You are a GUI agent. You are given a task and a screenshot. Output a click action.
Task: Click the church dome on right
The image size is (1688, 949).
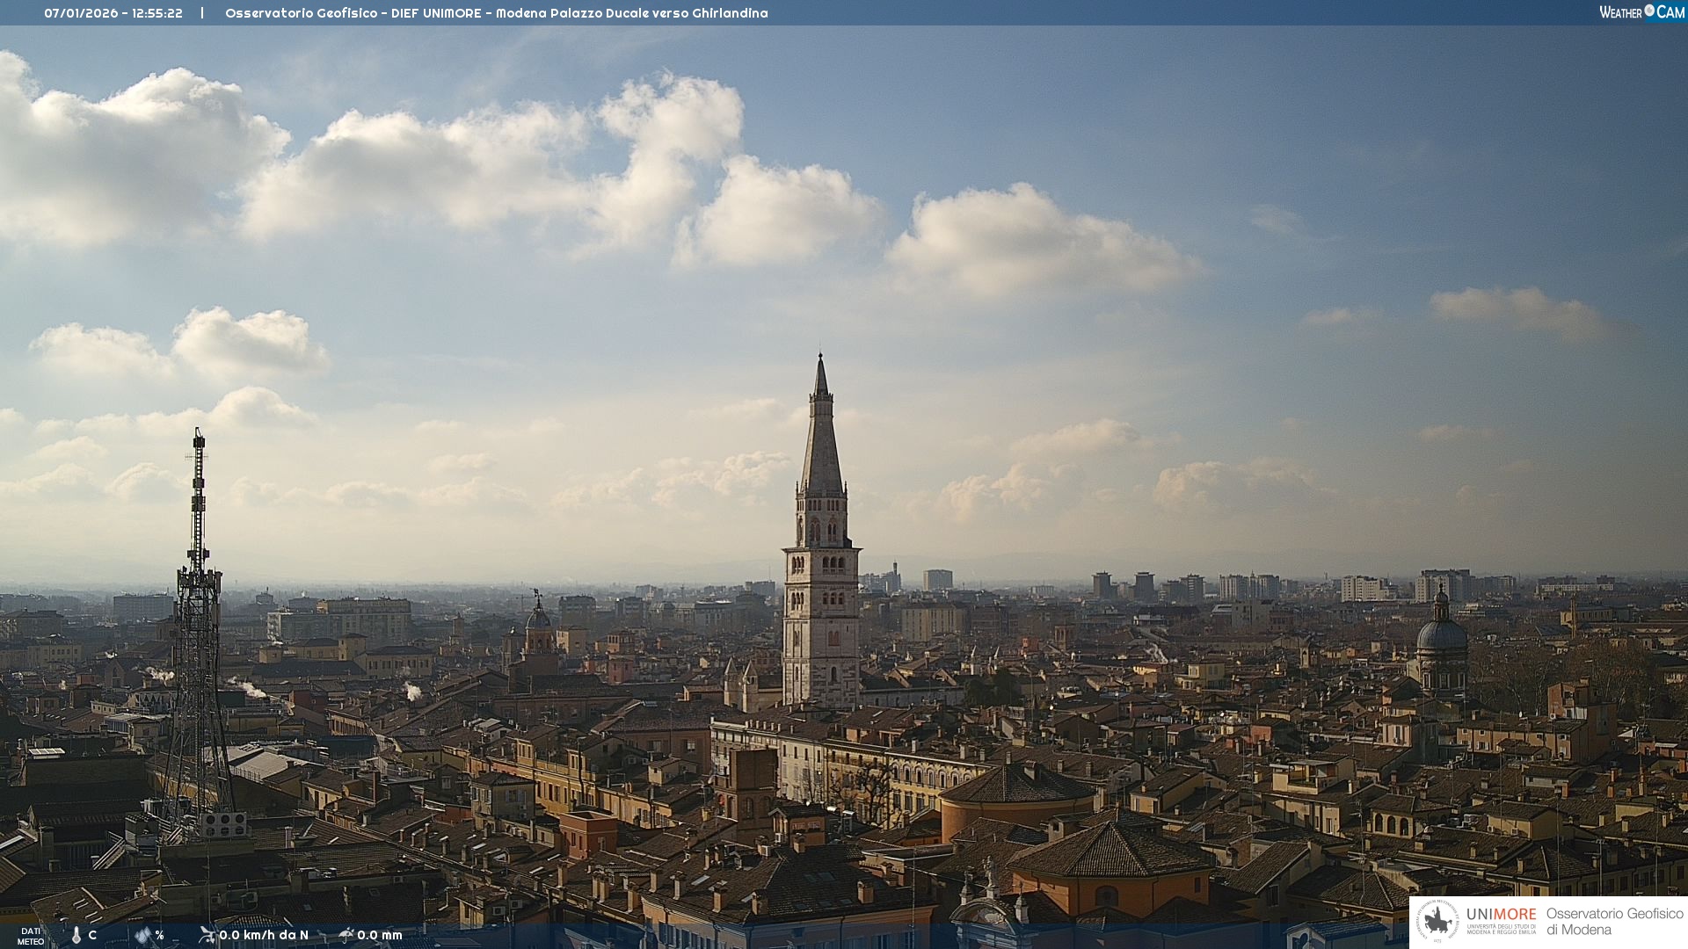tap(1441, 634)
